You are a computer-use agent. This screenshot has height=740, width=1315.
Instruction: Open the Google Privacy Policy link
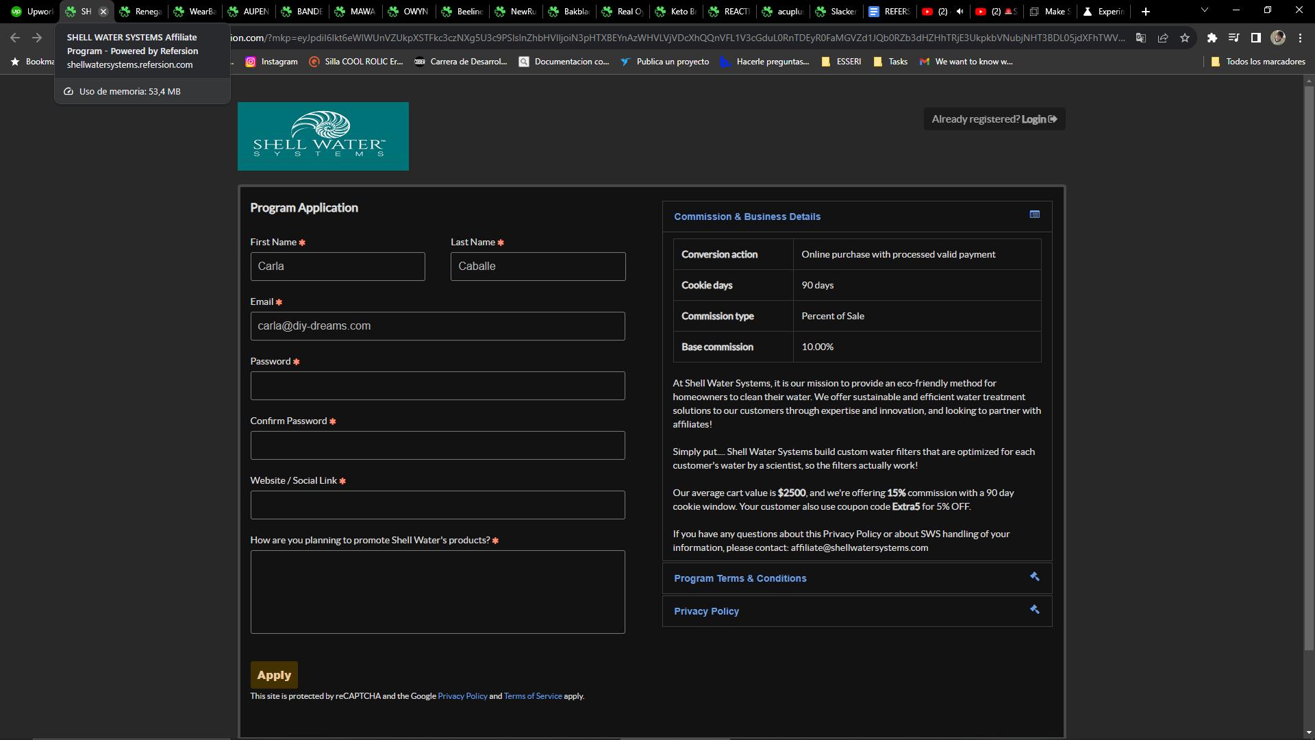462,696
